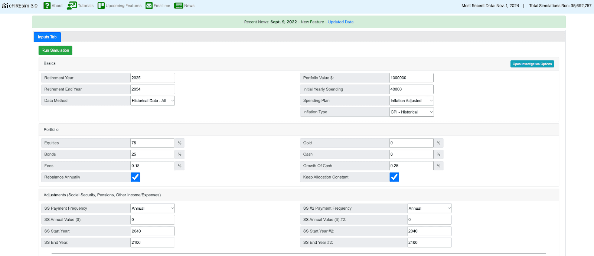The width and height of the screenshot is (594, 256).
Task: Open the News menu item
Action: pos(189,6)
